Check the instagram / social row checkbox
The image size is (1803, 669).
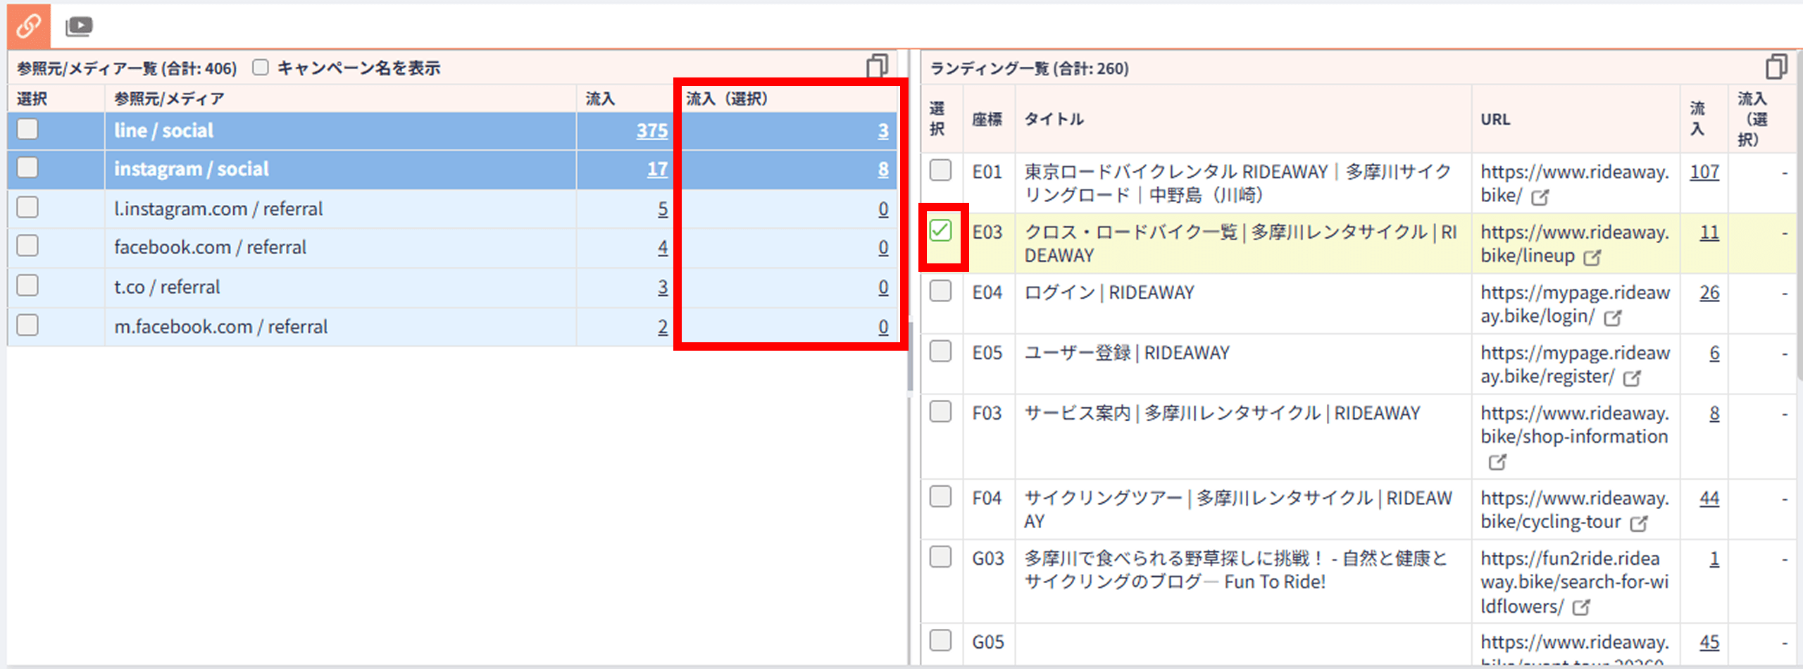click(27, 168)
